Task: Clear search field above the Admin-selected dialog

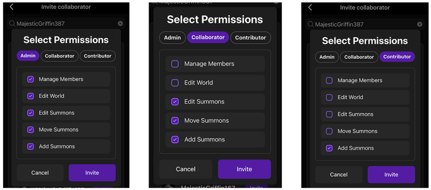Action: click(x=120, y=24)
